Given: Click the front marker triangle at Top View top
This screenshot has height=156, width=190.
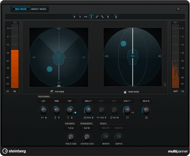Looking at the screenshot, I should click(59, 29).
